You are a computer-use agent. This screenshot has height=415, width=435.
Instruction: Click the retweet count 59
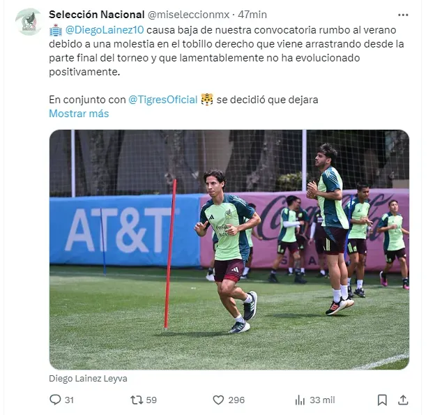[151, 400]
